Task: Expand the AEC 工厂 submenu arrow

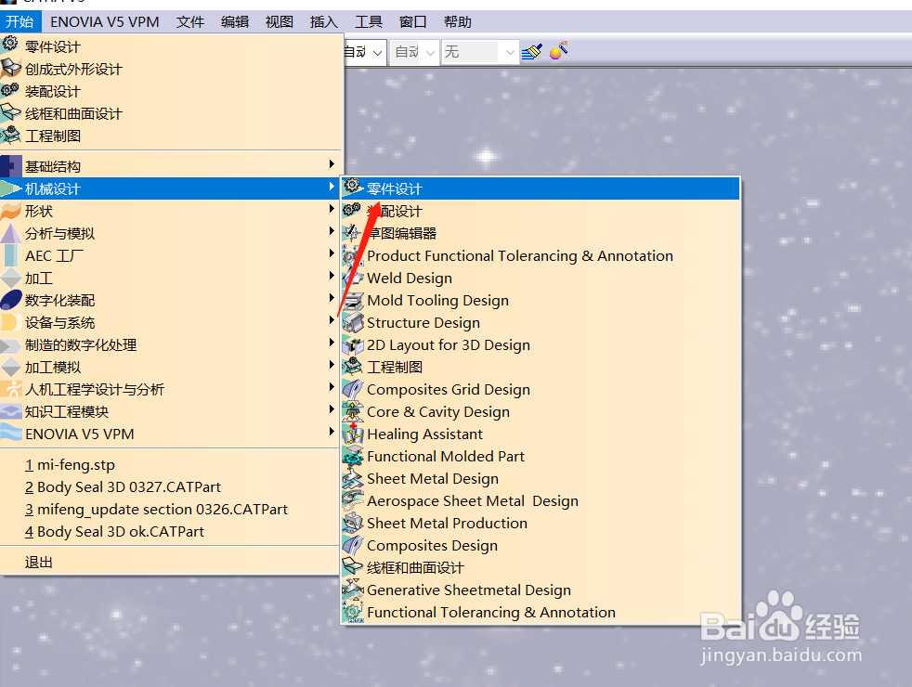Action: tap(332, 253)
